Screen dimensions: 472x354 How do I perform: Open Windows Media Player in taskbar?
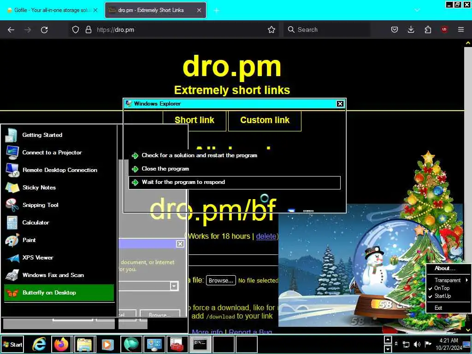point(107,344)
